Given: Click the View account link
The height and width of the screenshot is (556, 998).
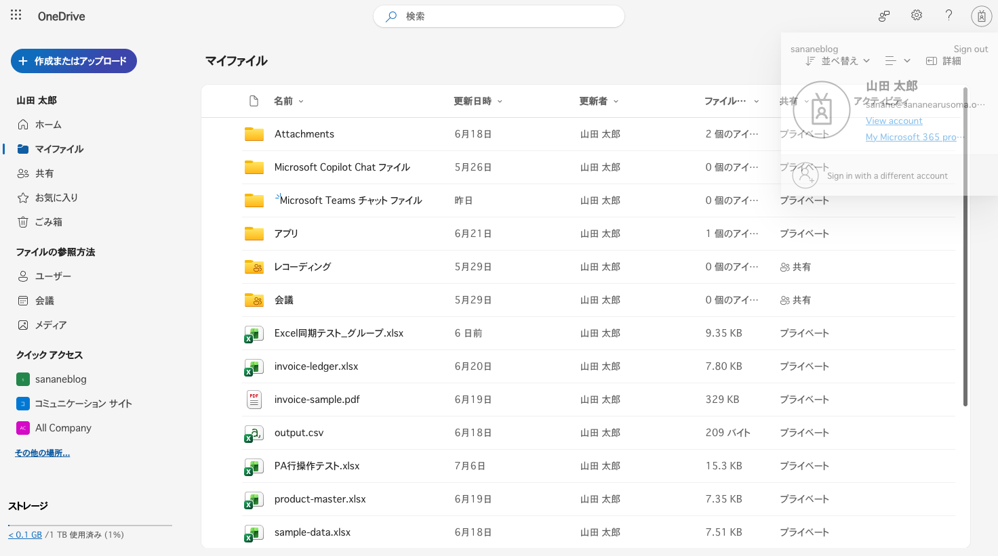Looking at the screenshot, I should (894, 121).
